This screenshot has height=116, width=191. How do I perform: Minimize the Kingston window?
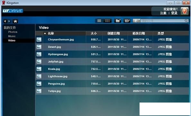pos(170,3)
